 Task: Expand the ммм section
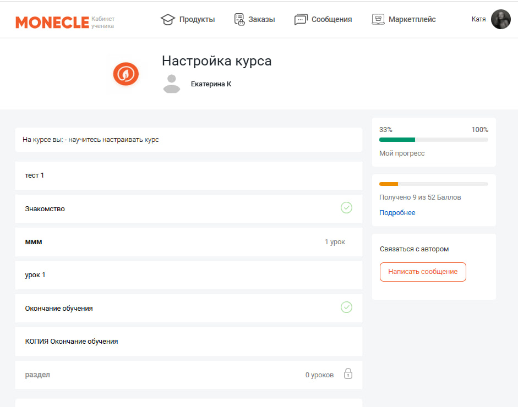point(188,242)
